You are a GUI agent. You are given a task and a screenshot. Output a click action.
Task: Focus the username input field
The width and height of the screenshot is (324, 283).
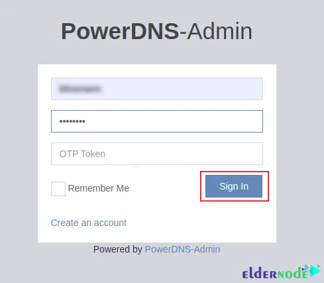[x=157, y=89]
